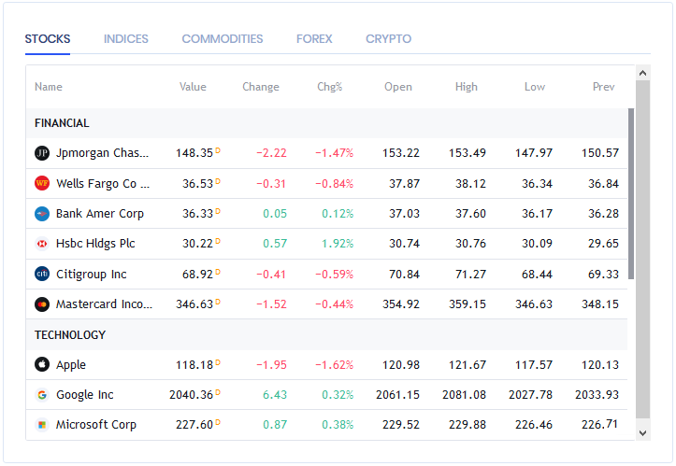Open the Commodities tab
This screenshot has height=466, width=676.
222,39
